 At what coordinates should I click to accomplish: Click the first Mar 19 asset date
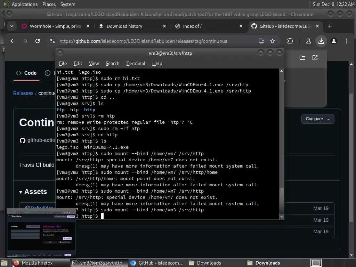coord(321,209)
